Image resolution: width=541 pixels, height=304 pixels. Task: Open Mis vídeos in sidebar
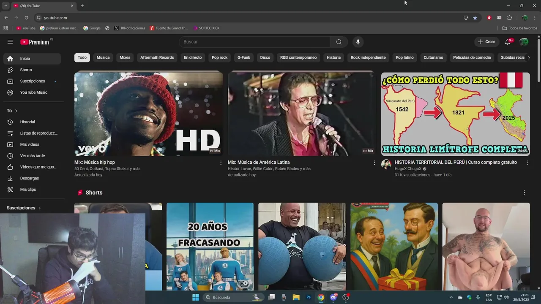point(32,144)
